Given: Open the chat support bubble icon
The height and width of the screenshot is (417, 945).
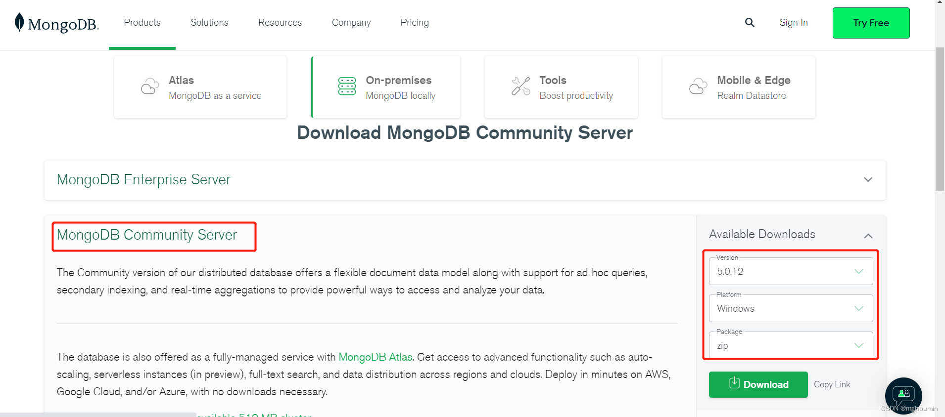Looking at the screenshot, I should (x=903, y=395).
